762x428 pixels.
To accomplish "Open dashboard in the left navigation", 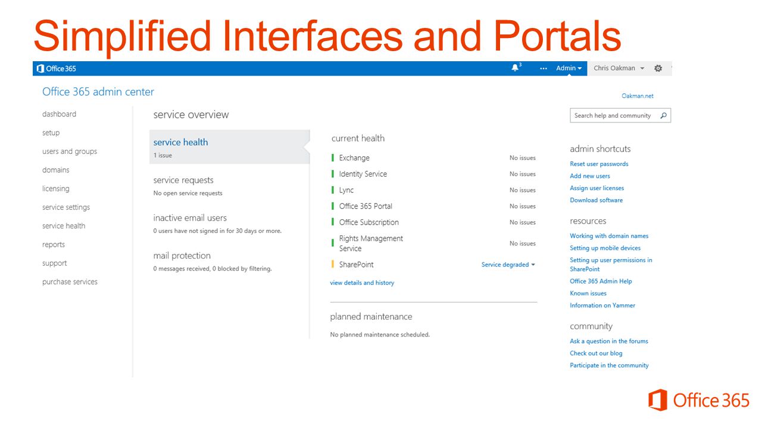I will pos(59,114).
